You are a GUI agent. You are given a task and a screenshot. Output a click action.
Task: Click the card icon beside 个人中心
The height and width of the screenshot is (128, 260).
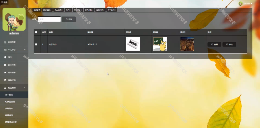(5, 50)
